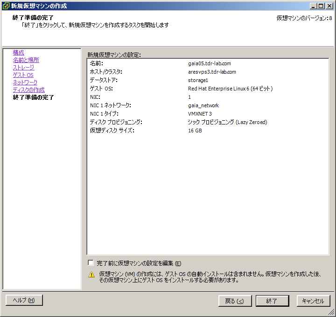Open the 構成 wizard step link
This screenshot has height=317, width=336.
click(x=18, y=53)
